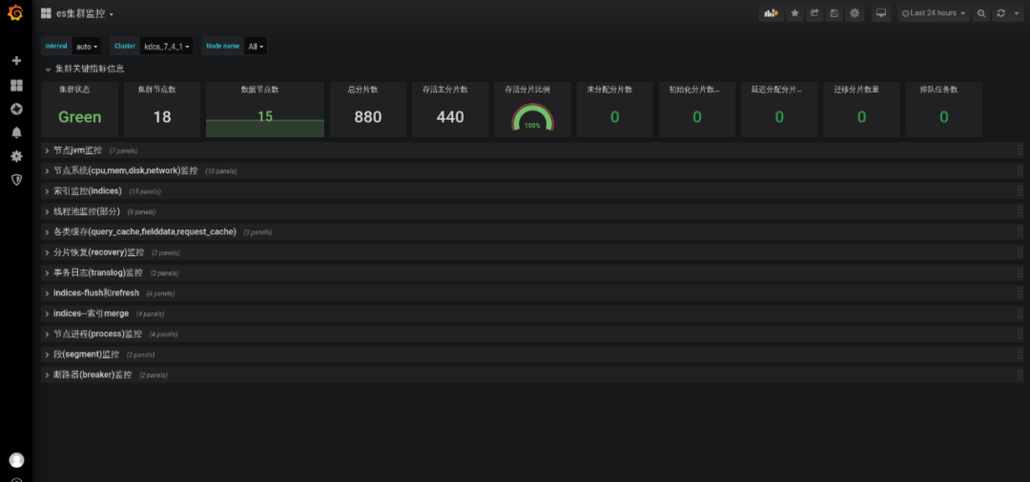Open the Configuration gear in sidebar
1030x482 pixels.
[x=16, y=156]
